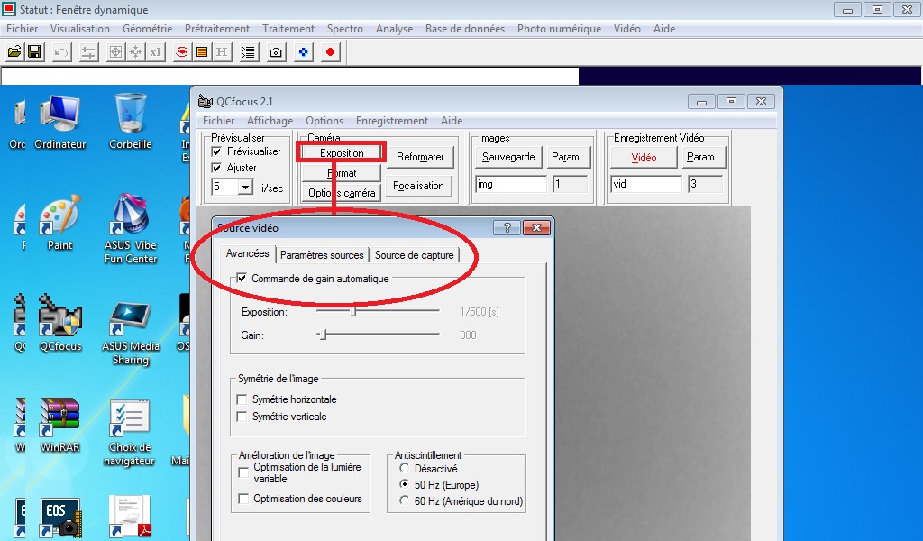923x541 pixels.
Task: Enable Optimisation des couleurs checkbox
Action: point(243,499)
